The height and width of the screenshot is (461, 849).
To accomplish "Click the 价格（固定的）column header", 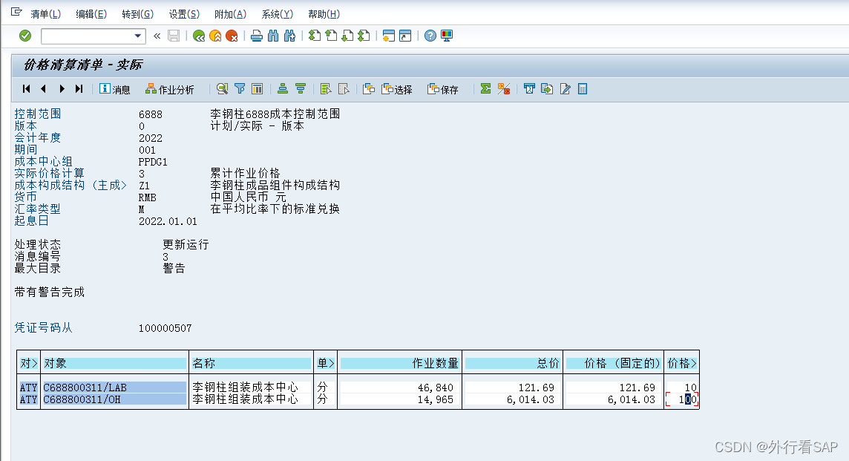I will click(x=614, y=363).
